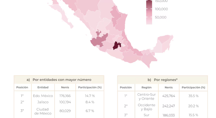Click the 242,247 Nenis value
The image size is (216, 118).
169,106
